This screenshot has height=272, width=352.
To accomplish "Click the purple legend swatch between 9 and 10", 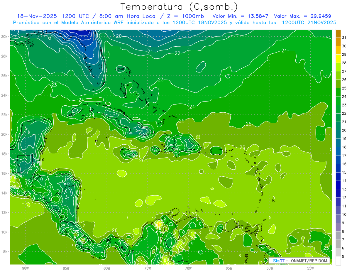I will (338, 218).
